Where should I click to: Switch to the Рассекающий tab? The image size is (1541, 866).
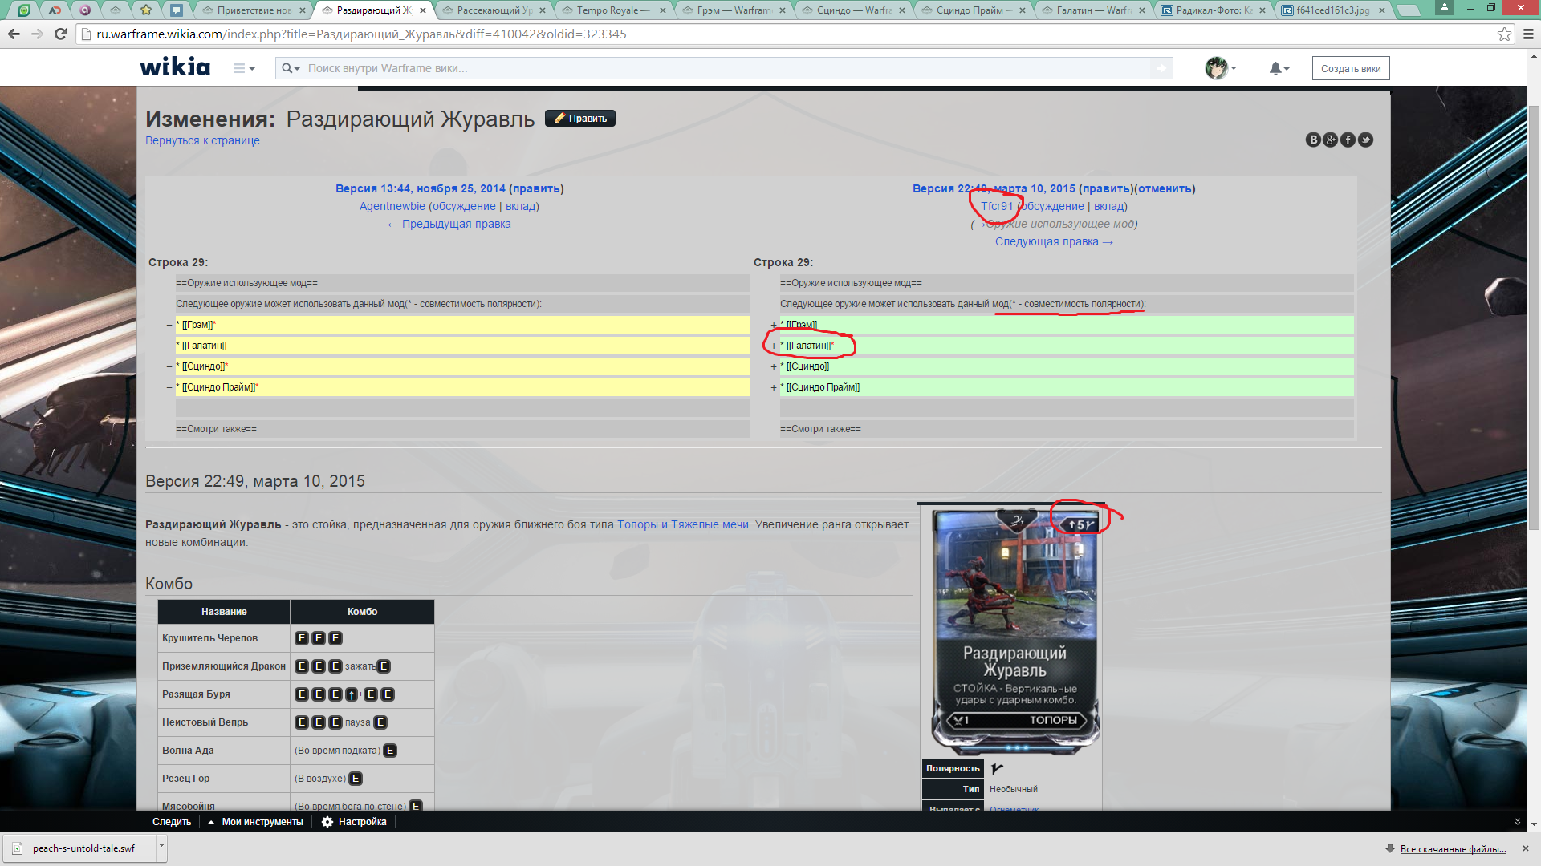click(494, 10)
